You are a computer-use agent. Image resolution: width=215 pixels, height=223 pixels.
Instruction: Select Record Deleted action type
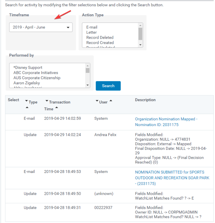[x=100, y=38]
